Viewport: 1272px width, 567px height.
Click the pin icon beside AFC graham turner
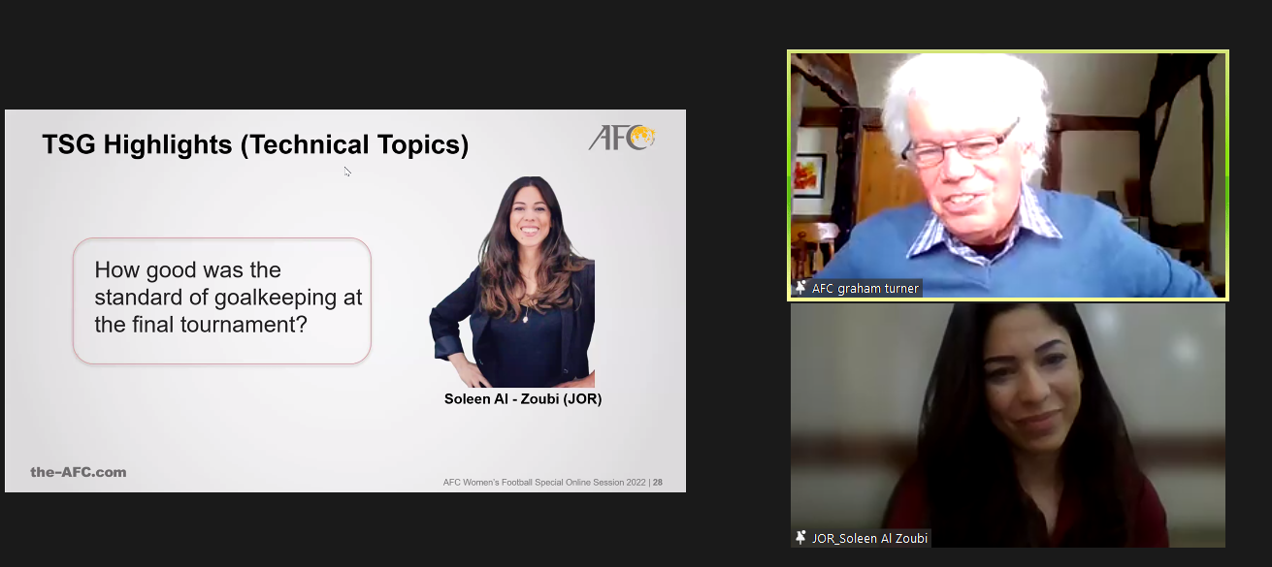tap(800, 288)
